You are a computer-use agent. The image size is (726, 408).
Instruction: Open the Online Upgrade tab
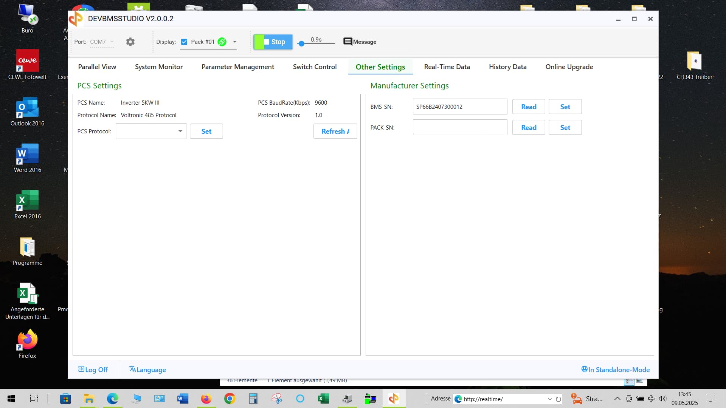tap(569, 67)
